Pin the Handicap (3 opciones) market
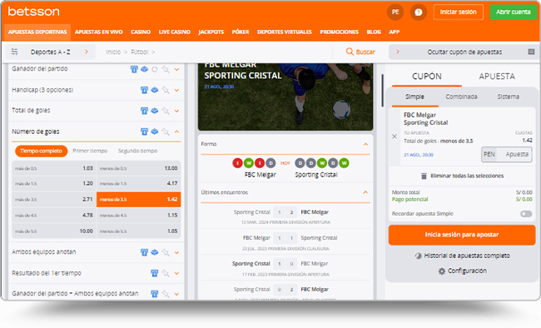The image size is (541, 328). 166,90
